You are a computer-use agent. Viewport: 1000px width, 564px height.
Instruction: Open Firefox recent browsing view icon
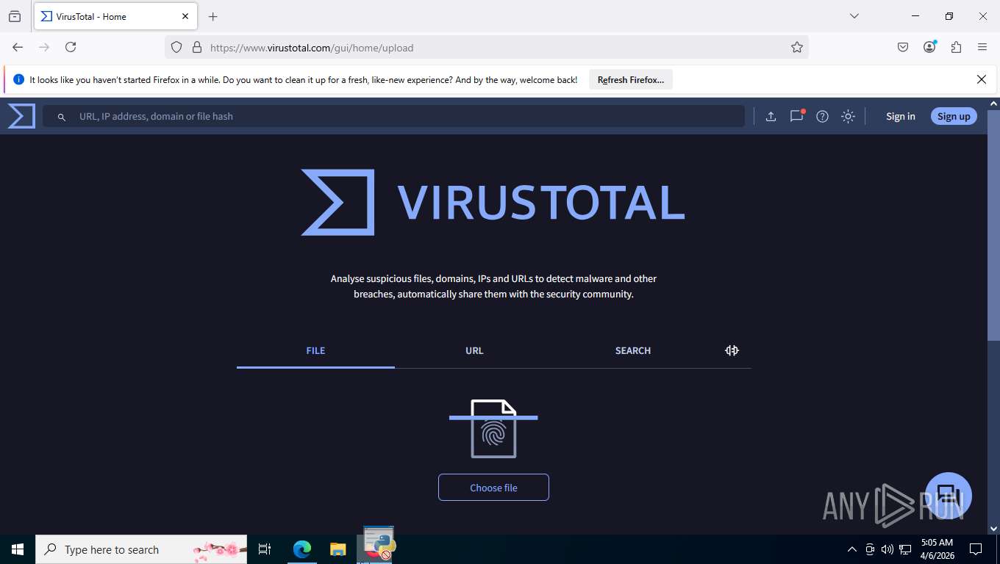pyautogui.click(x=15, y=16)
